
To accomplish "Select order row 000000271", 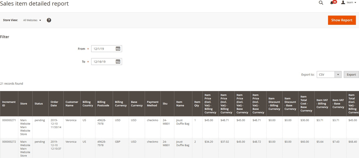I will click(9, 120).
